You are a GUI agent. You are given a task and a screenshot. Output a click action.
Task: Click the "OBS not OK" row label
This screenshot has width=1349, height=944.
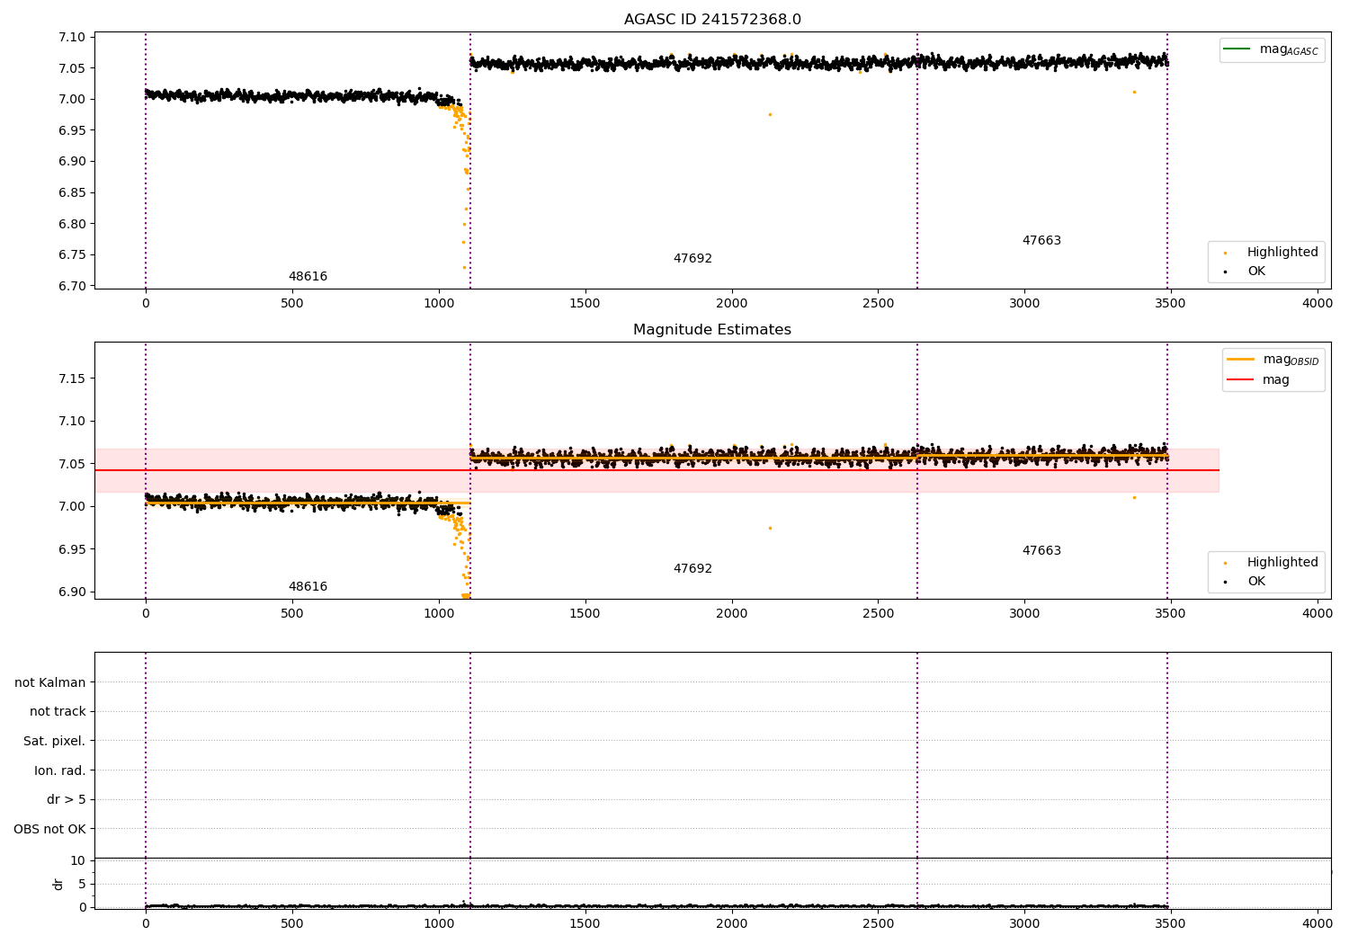[49, 829]
